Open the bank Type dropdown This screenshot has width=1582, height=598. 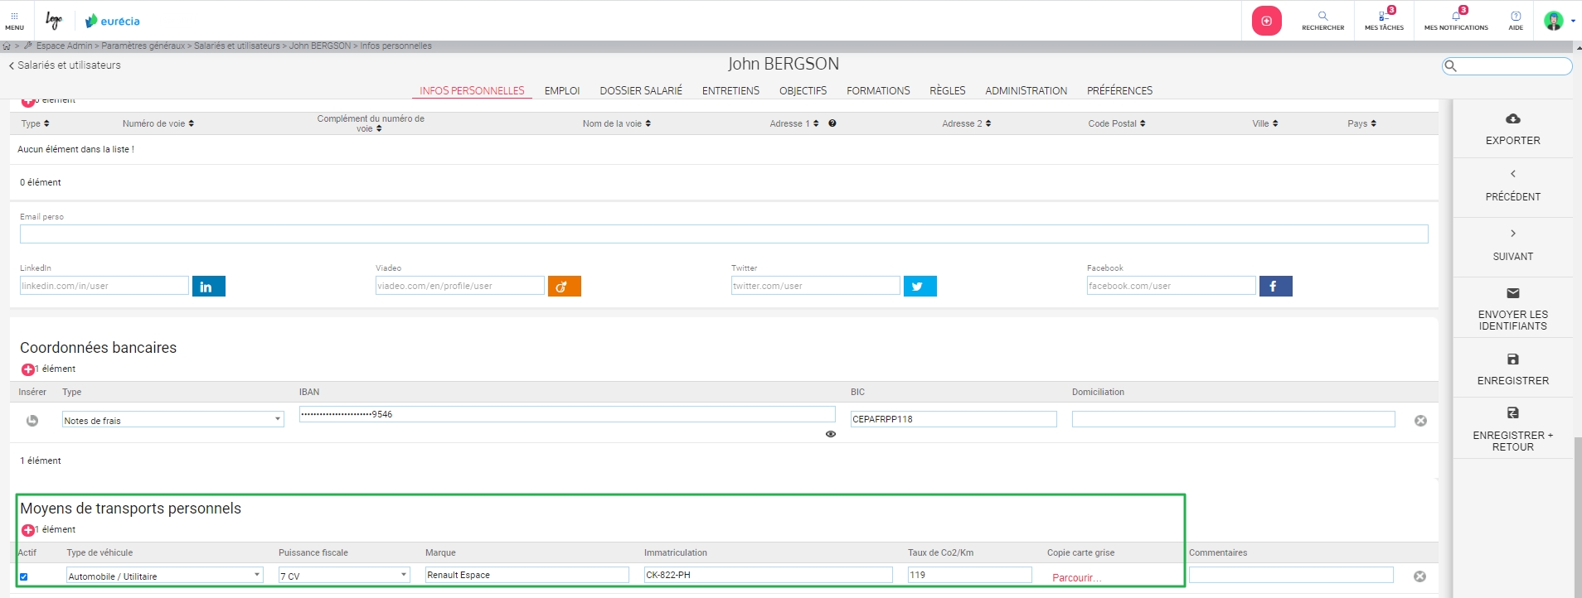[173, 420]
